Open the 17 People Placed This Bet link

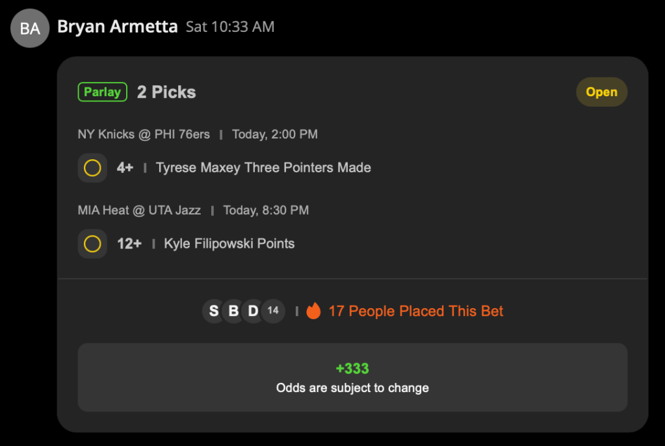[415, 311]
